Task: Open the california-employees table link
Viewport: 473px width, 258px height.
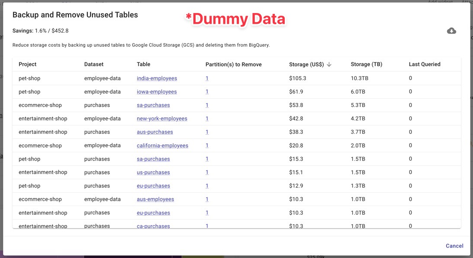Action: point(162,145)
